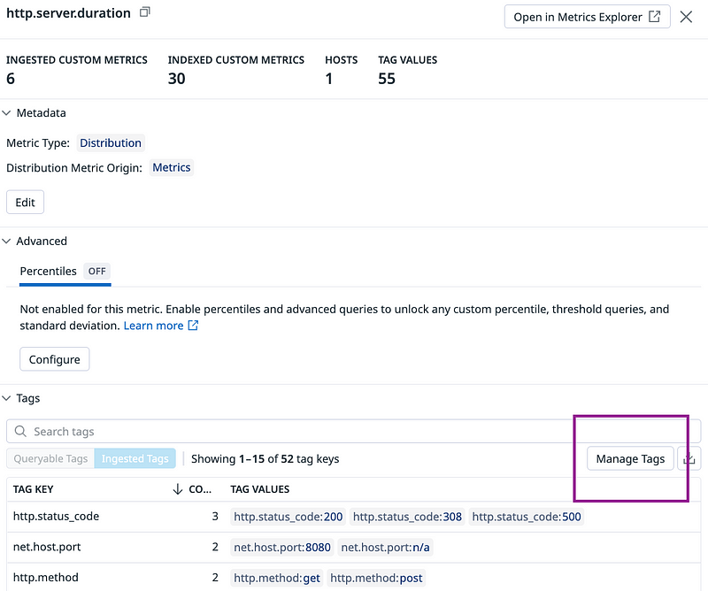Collapse the Advanced section
Viewport: 708px width, 591px height.
[x=7, y=241]
